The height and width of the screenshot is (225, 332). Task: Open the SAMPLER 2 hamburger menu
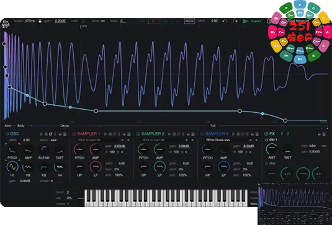pyautogui.click(x=193, y=134)
